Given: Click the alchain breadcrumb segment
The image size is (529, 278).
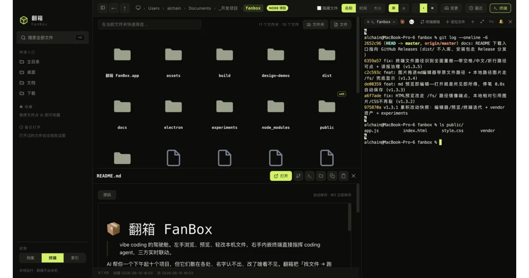Looking at the screenshot, I should tap(174, 8).
